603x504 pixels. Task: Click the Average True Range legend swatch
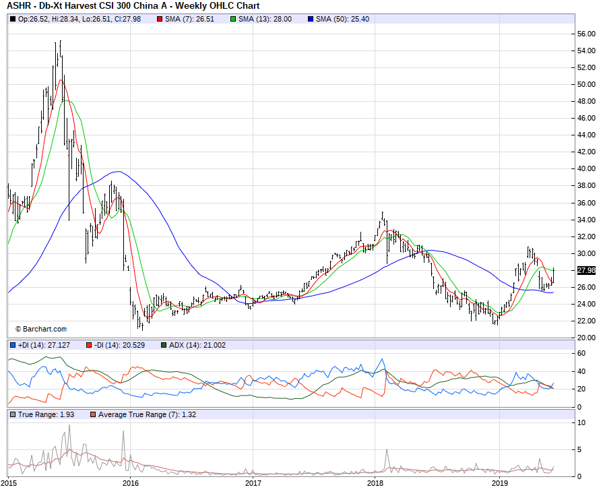point(93,414)
